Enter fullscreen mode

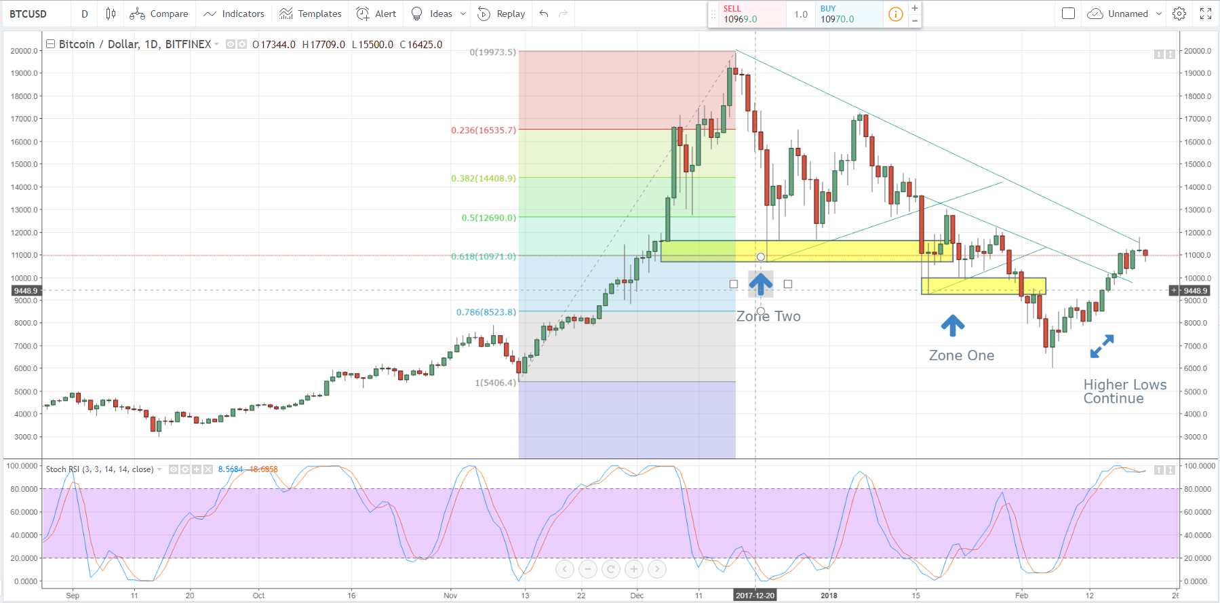coord(1206,14)
